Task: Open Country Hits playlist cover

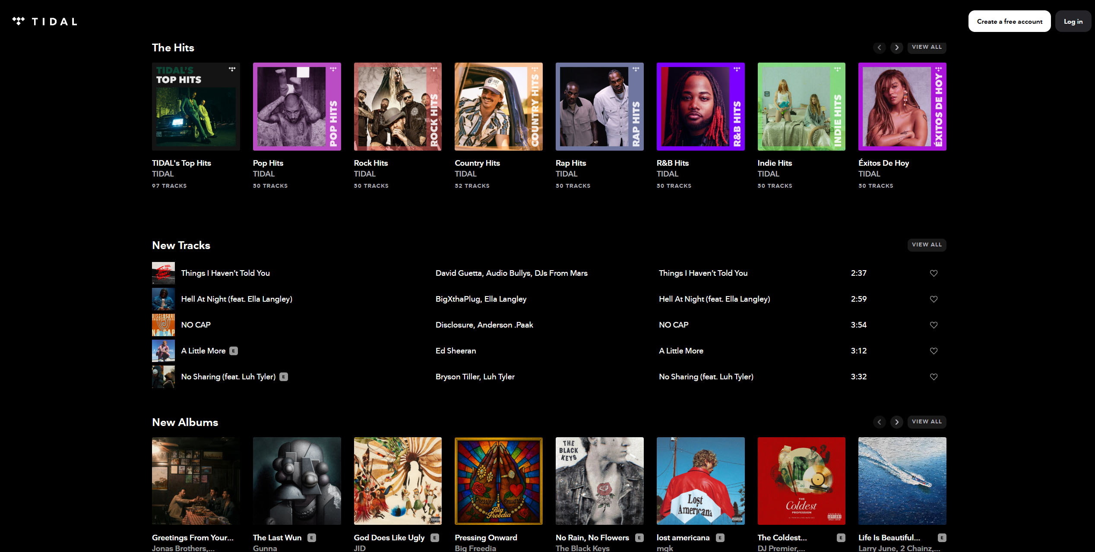Action: 499,107
